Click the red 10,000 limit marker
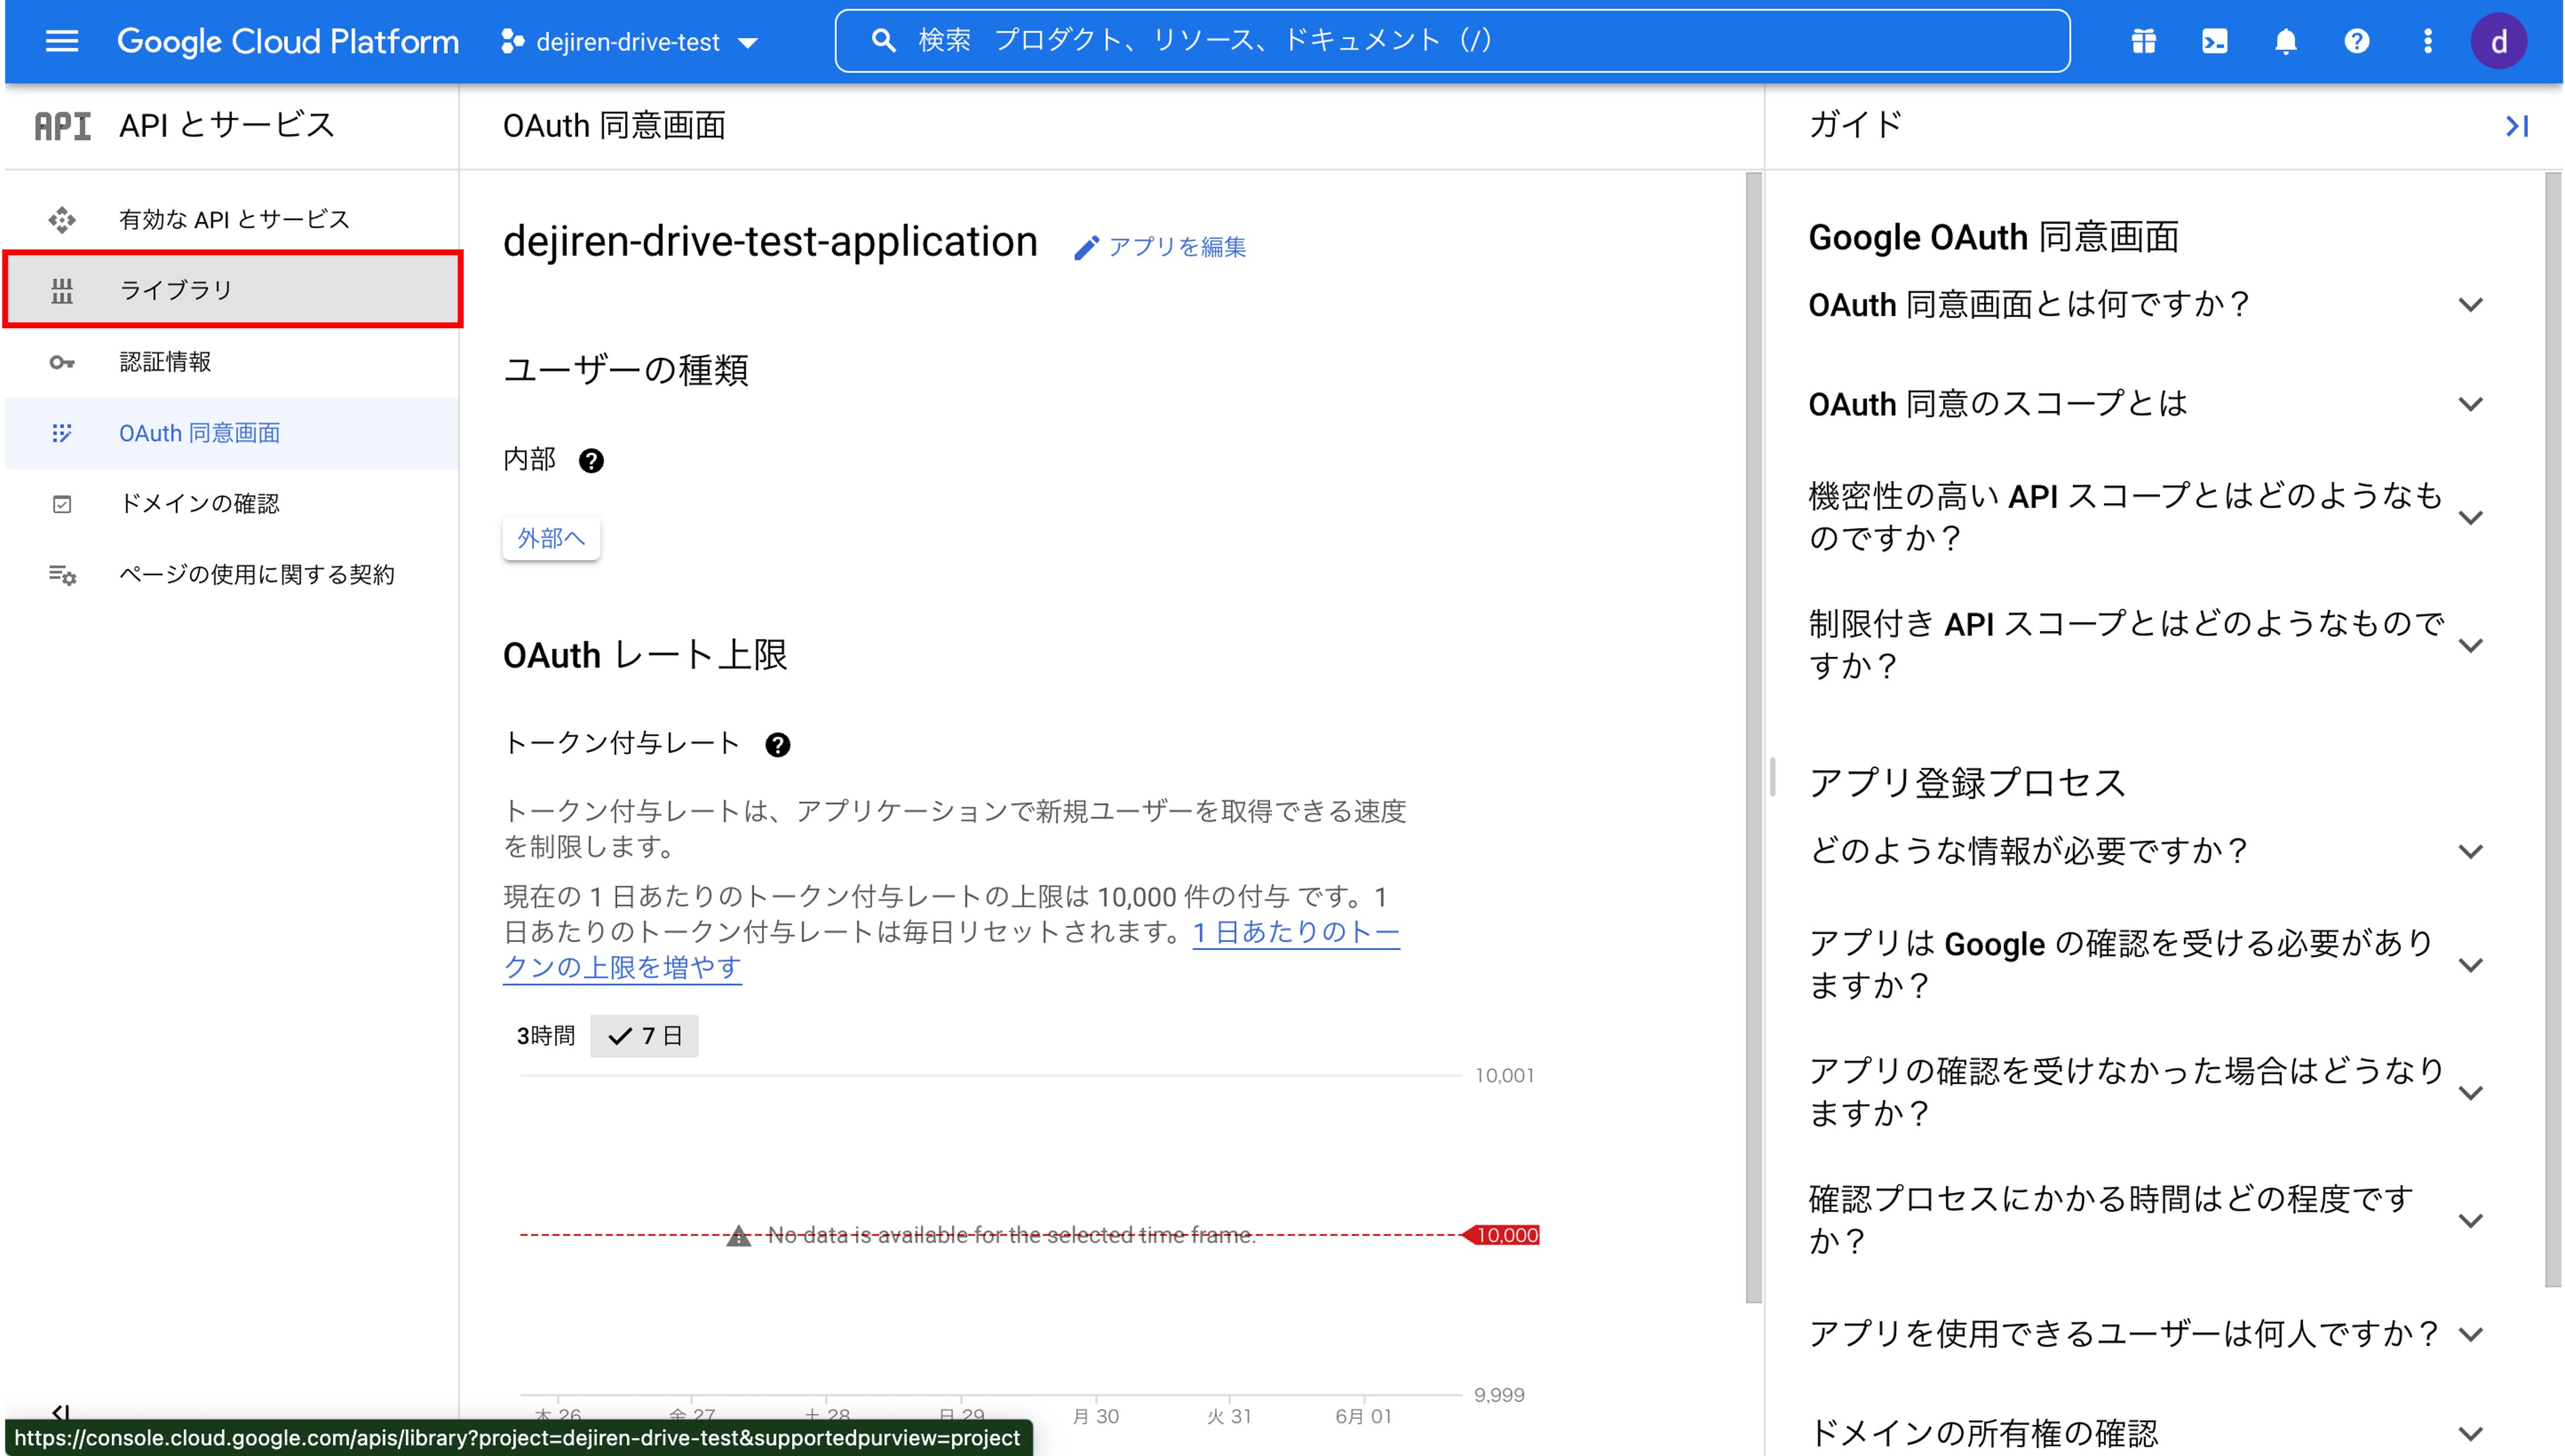2565x1456 pixels. click(x=1501, y=1235)
